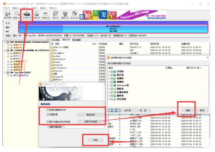215x152 pixels.
Task: Click the DriverGenius folder icon
Action: (52, 68)
